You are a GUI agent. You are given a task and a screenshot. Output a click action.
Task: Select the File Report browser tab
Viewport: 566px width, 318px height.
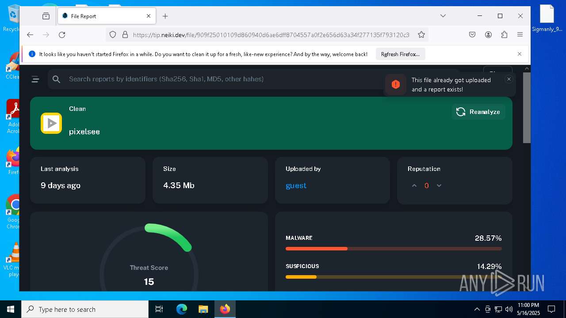(x=106, y=16)
